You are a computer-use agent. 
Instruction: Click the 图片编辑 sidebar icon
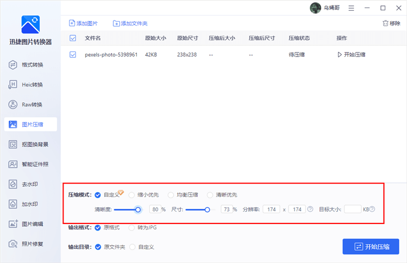[x=13, y=224]
